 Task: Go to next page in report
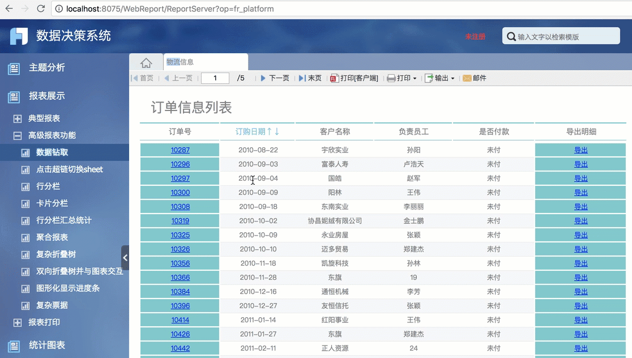275,78
